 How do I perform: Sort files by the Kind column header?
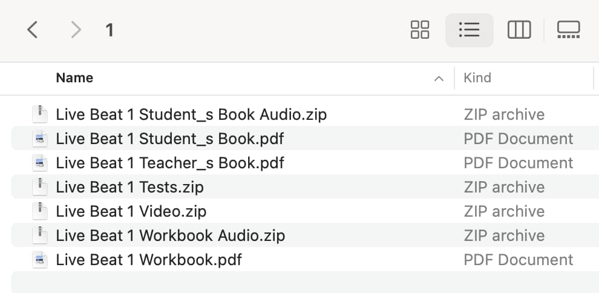click(x=477, y=78)
